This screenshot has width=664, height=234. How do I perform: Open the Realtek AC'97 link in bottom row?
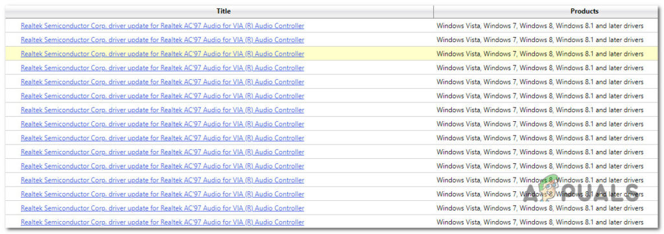pyautogui.click(x=162, y=222)
